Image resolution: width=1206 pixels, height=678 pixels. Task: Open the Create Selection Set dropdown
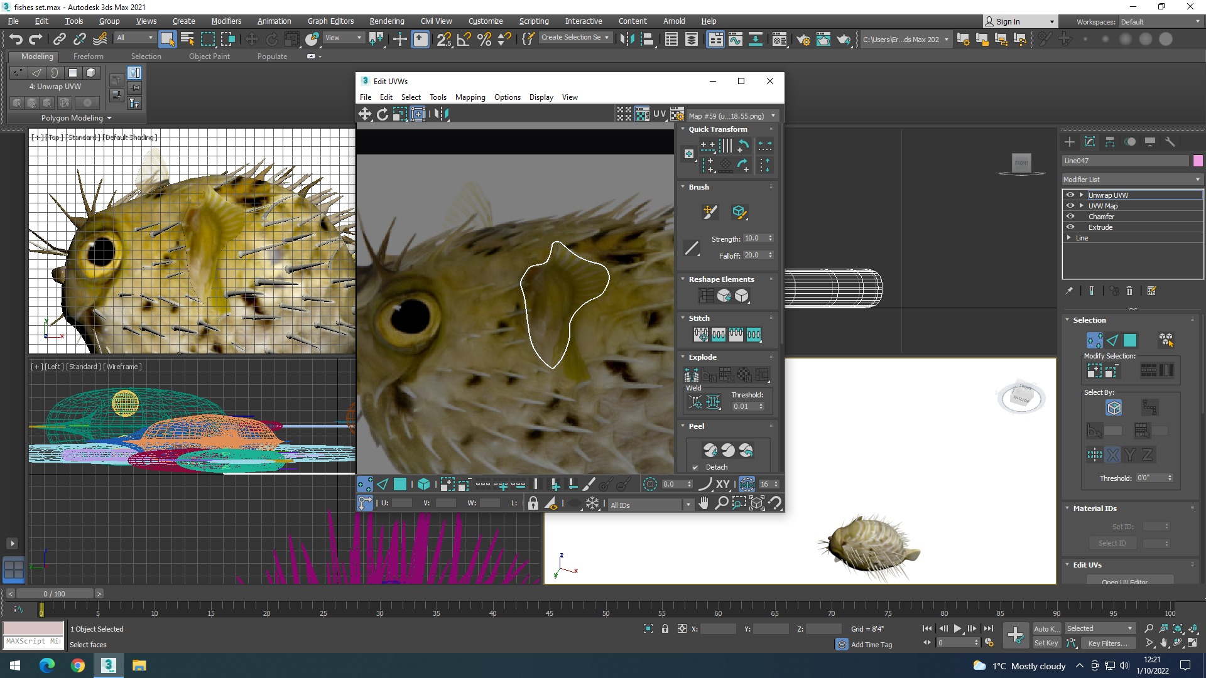(575, 38)
